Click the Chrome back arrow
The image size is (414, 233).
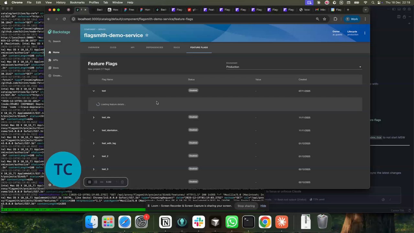pos(49,19)
